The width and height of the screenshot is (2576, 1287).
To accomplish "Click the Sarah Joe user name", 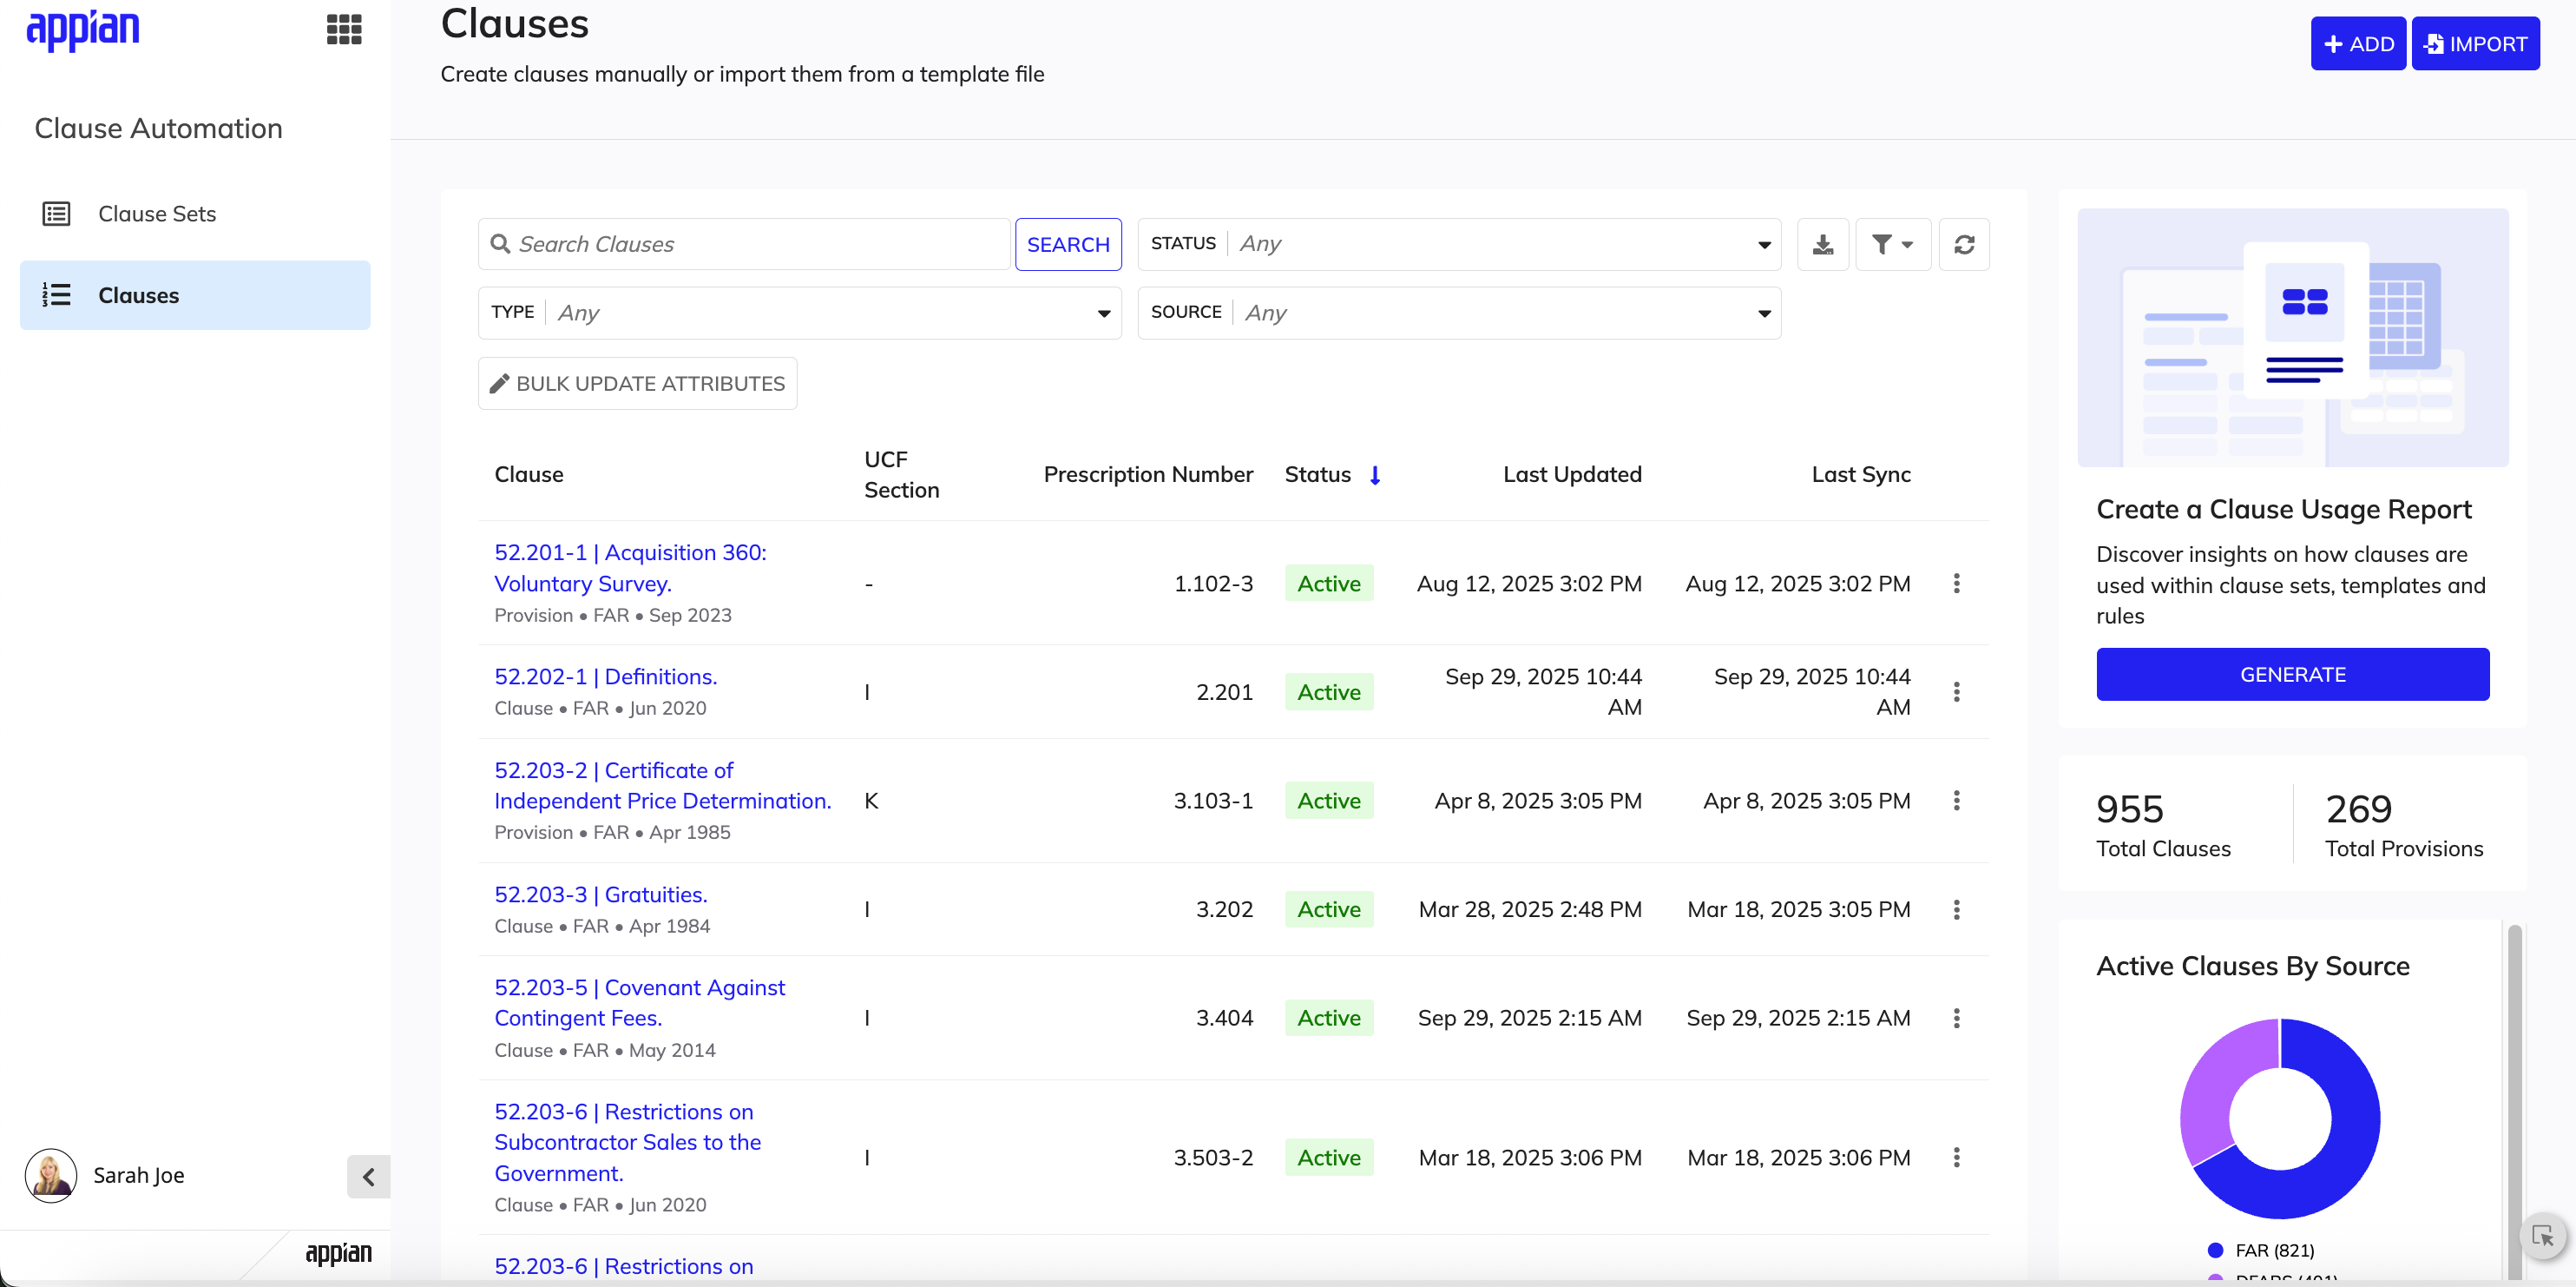I will 139,1175.
